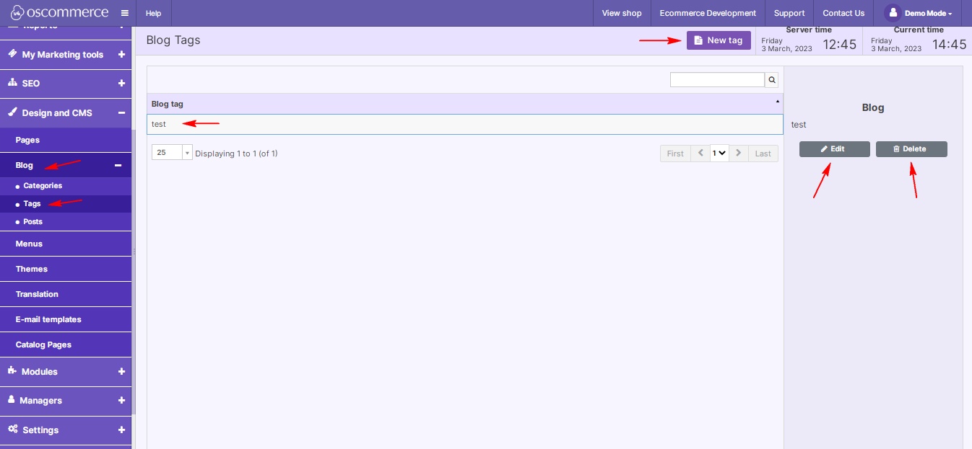Expand Managers section plus sign
This screenshot has height=449, width=972.
click(x=121, y=401)
